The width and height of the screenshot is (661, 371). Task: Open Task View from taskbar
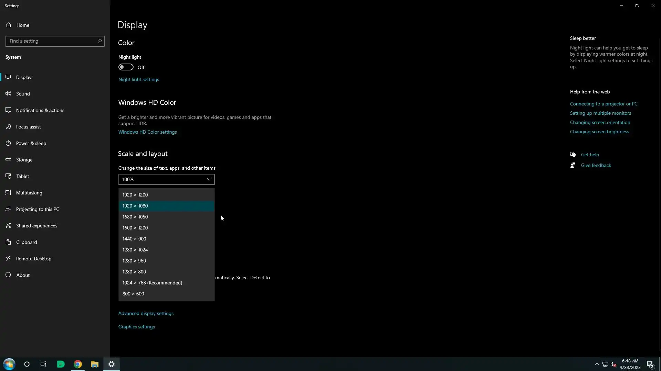tap(43, 364)
